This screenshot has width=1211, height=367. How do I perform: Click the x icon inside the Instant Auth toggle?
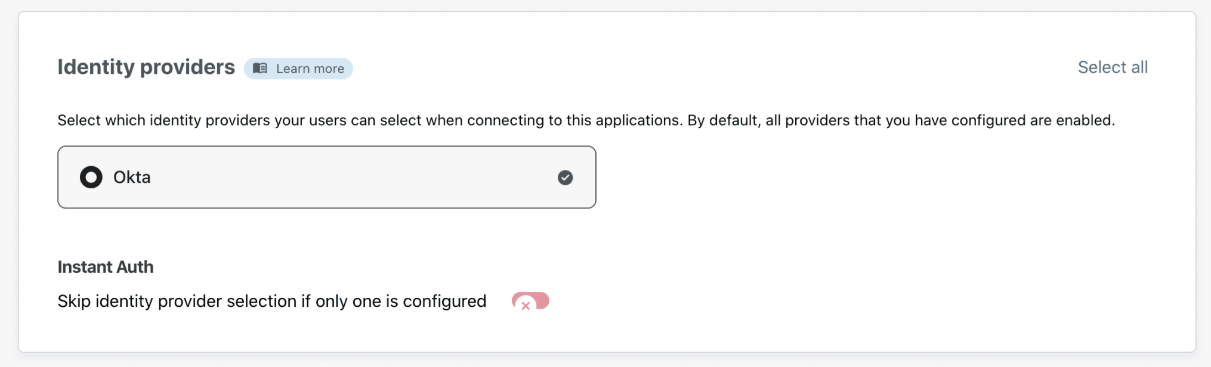click(526, 306)
